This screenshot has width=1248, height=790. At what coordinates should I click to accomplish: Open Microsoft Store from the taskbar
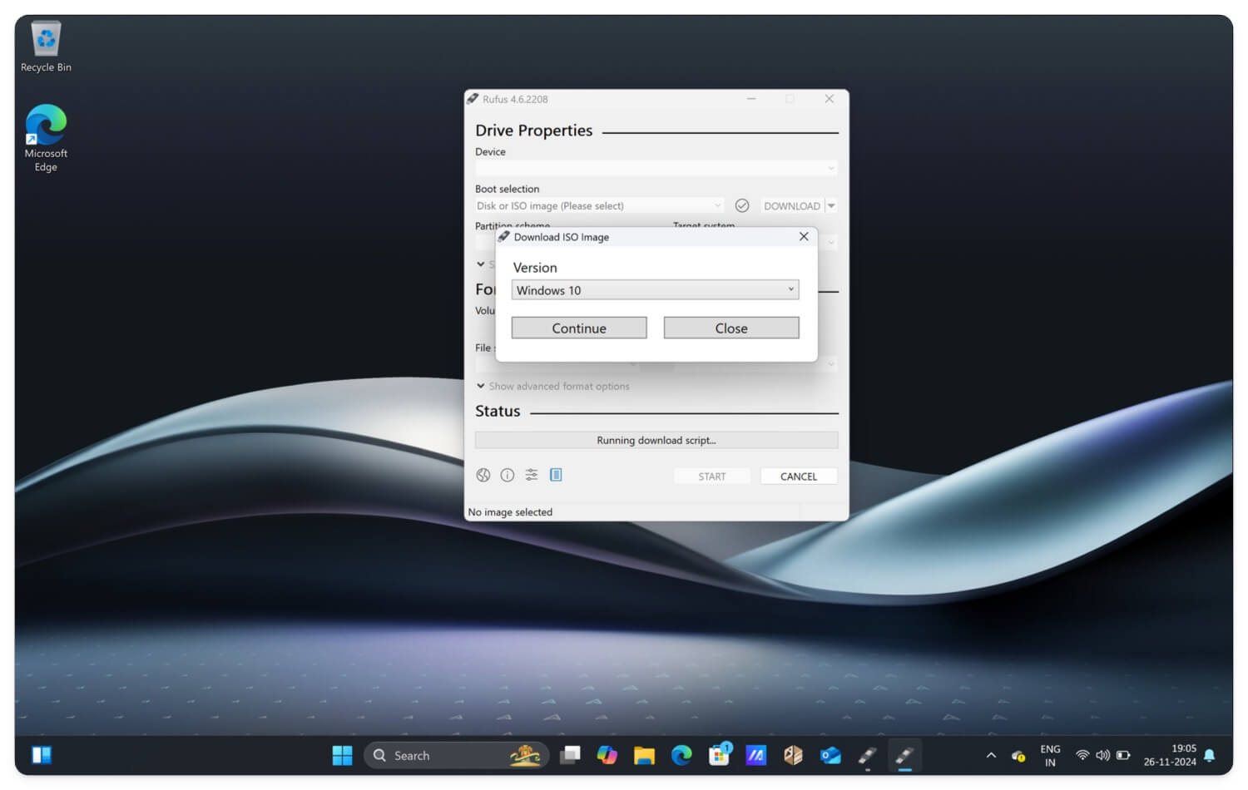(x=719, y=755)
